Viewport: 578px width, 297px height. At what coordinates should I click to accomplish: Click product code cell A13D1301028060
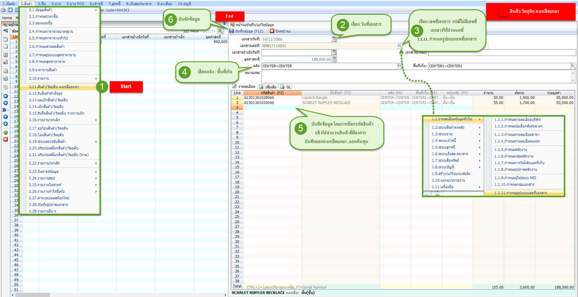point(272,98)
